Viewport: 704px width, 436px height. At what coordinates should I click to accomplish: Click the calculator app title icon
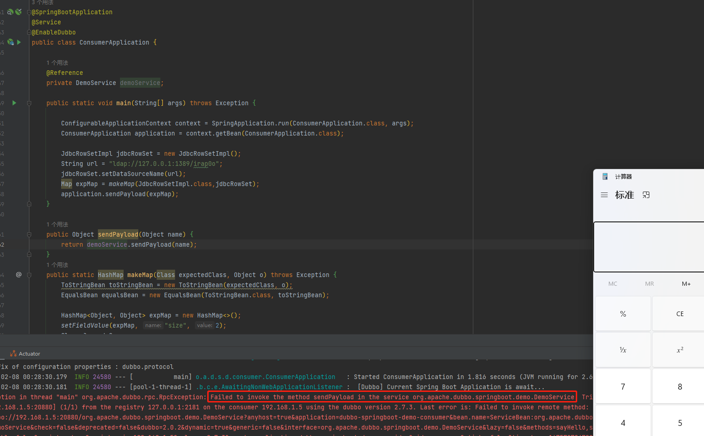tap(605, 176)
